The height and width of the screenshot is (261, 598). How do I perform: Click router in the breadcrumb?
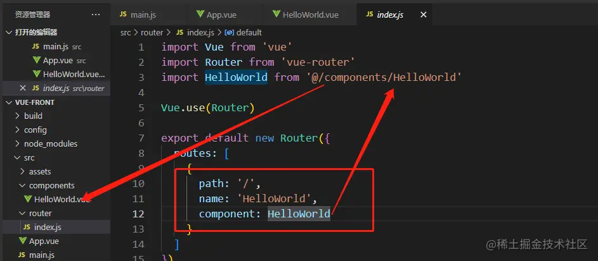(x=152, y=33)
